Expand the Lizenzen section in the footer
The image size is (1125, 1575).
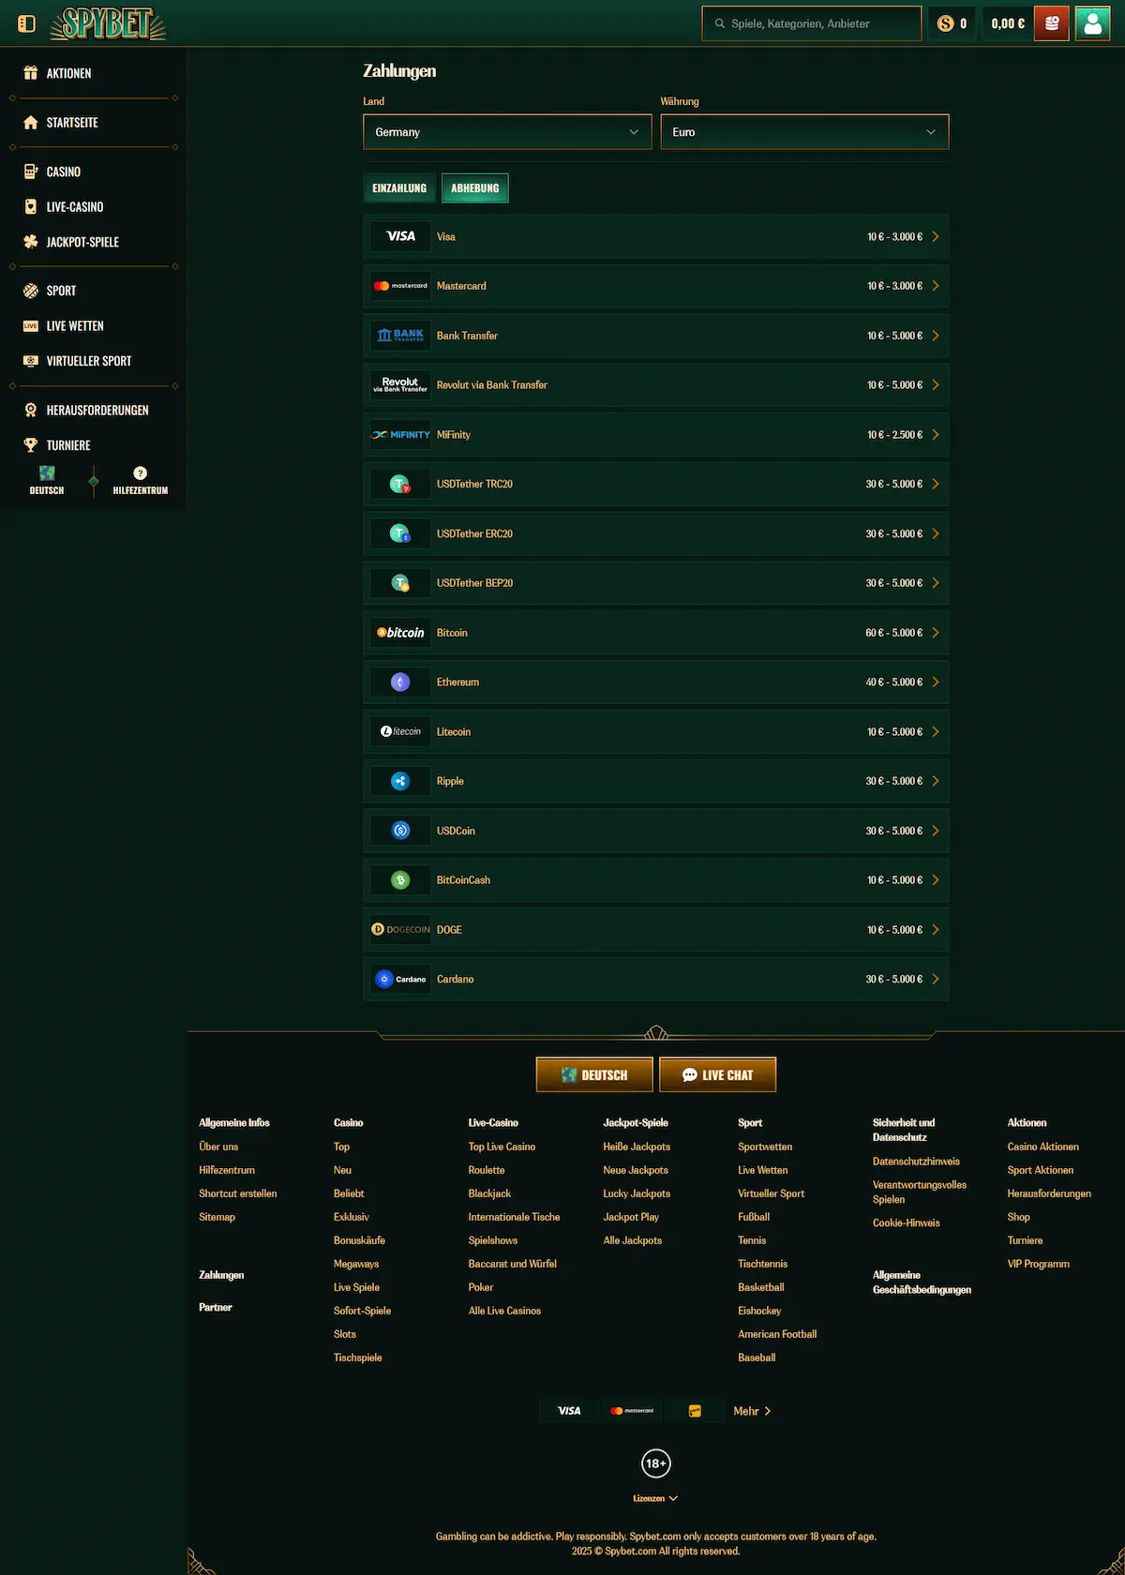(x=655, y=1498)
